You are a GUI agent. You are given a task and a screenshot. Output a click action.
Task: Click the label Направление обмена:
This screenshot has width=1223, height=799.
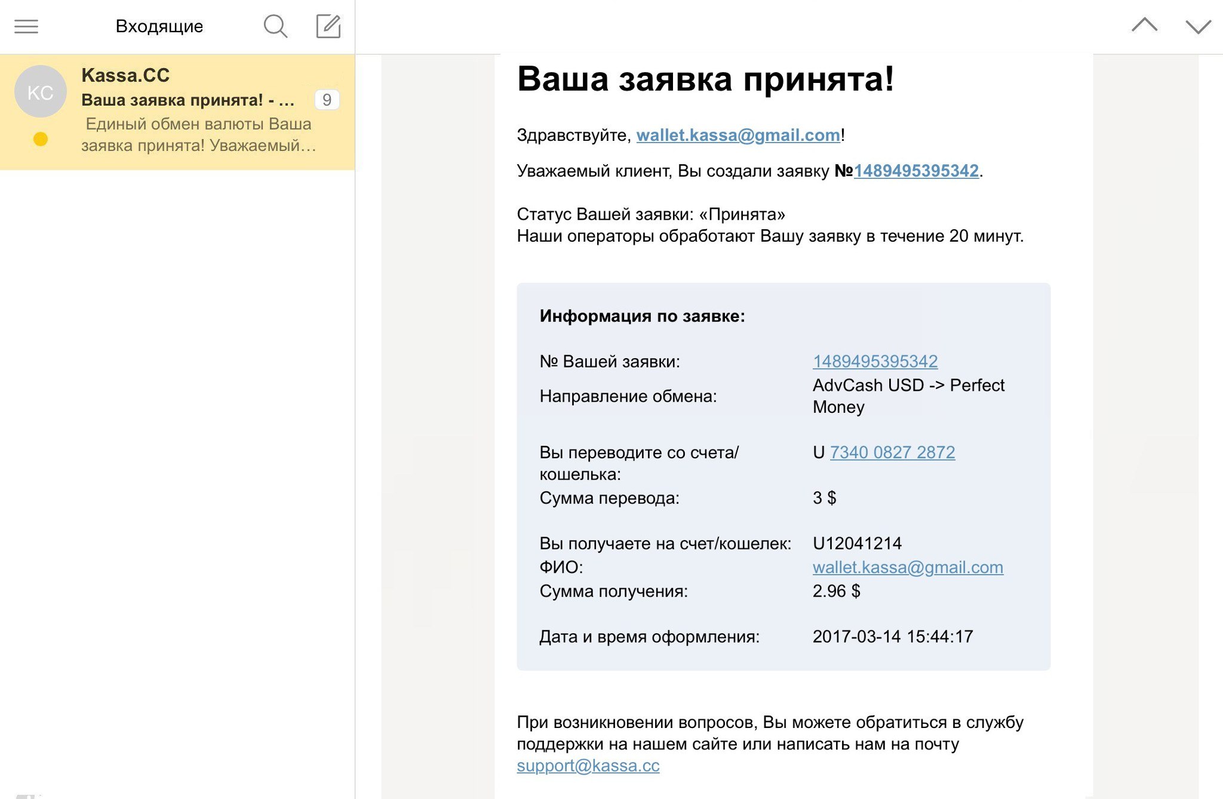point(628,396)
